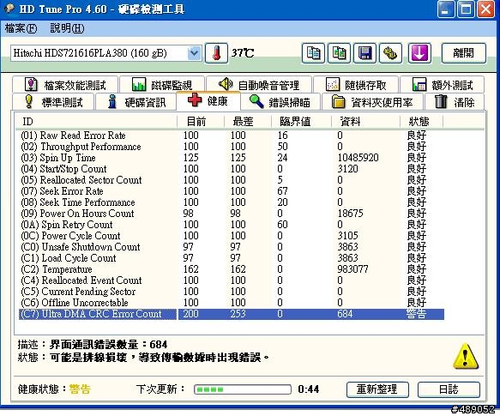Click the 0:44 countdown timer text

308,389
